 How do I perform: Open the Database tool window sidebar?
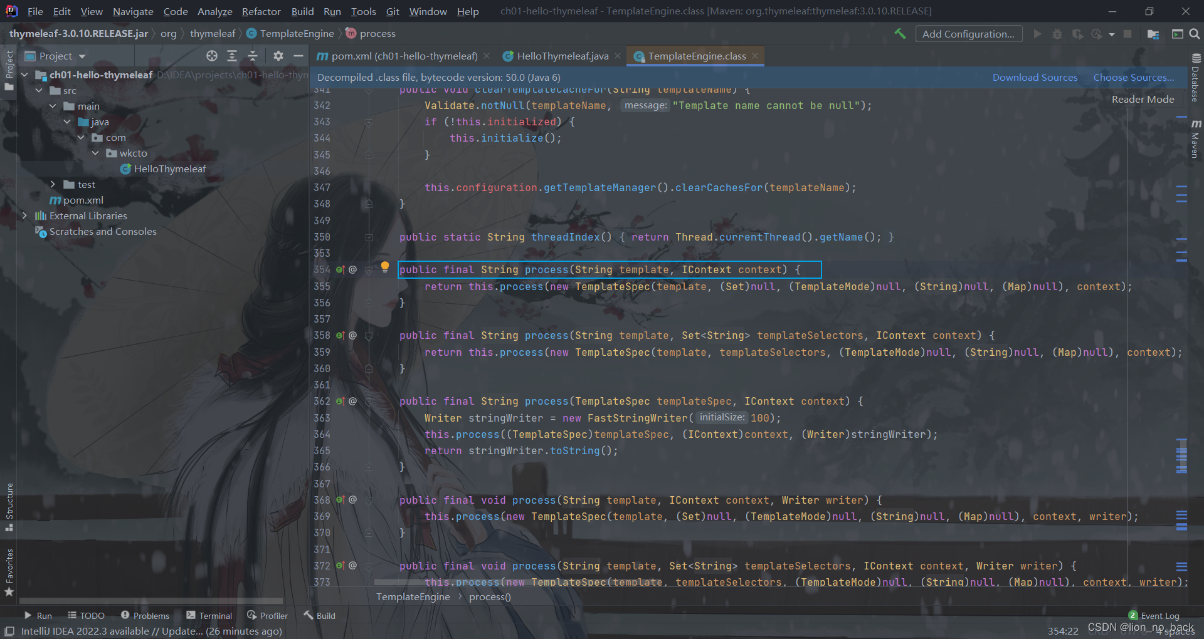(x=1195, y=79)
